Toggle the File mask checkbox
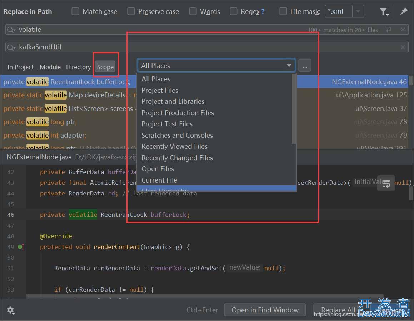The image size is (414, 321). tap(283, 11)
